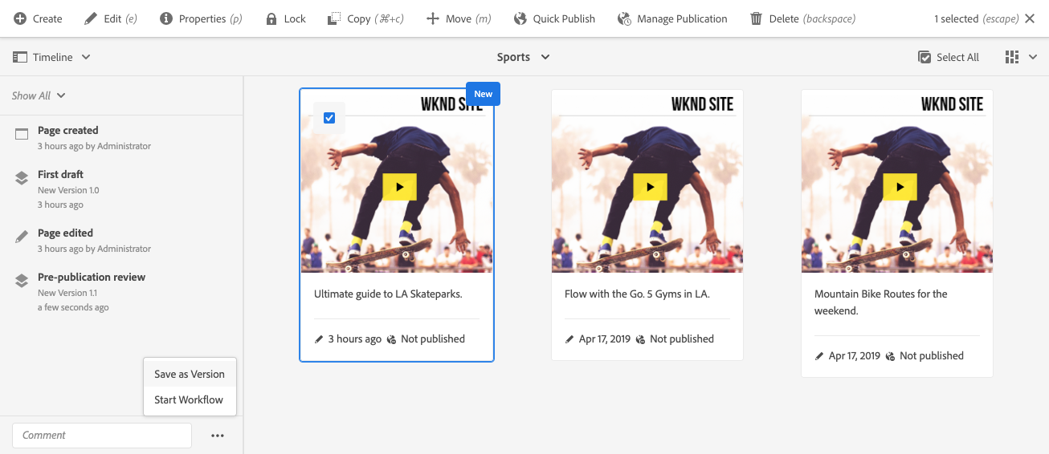The height and width of the screenshot is (454, 1049).
Task: Click the Lock padlock icon
Action: pos(271,18)
